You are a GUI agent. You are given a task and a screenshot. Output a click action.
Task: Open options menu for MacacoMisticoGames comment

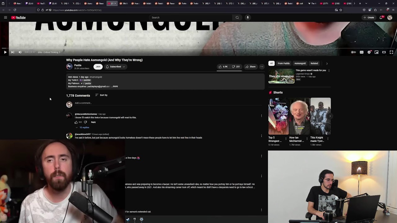pyautogui.click(x=261, y=116)
